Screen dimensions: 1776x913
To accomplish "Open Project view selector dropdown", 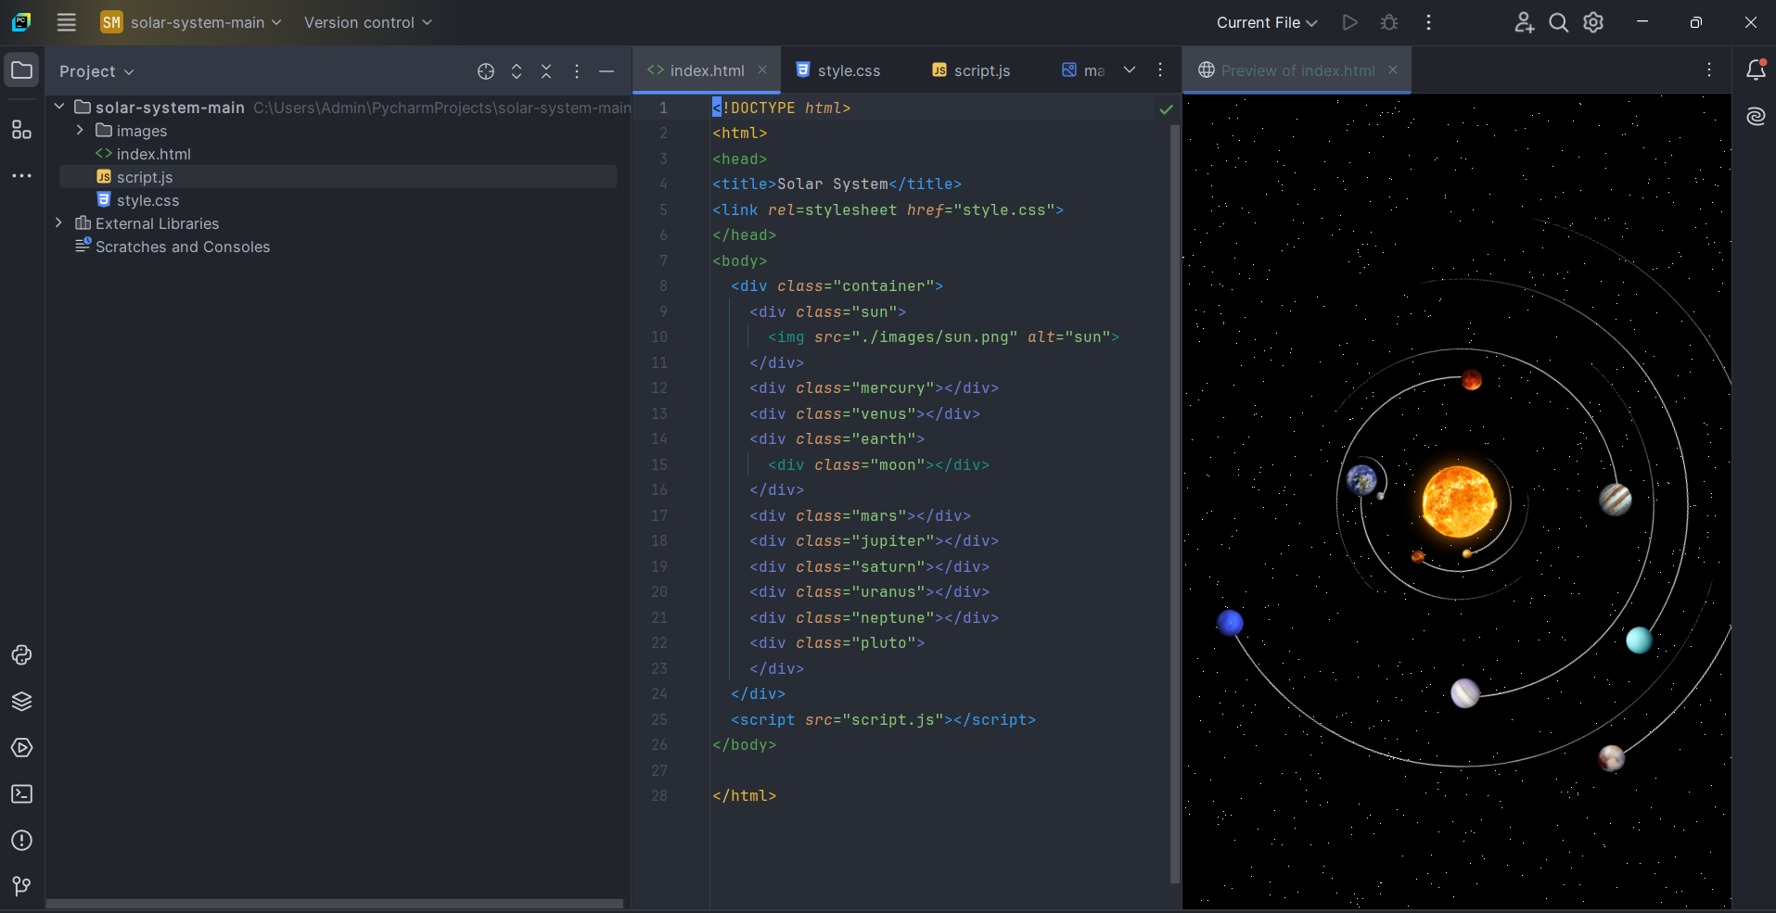I will pos(96,71).
